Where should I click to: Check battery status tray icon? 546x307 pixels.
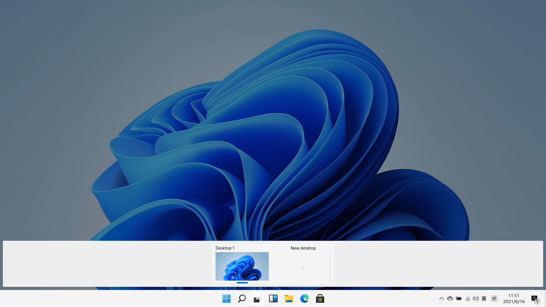point(459,298)
